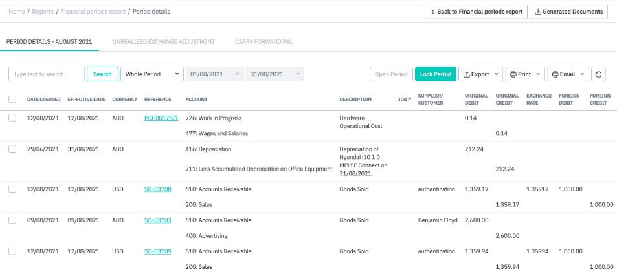The height and width of the screenshot is (276, 617).
Task: Navigate to Reports breadcrumb link
Action: pos(43,12)
